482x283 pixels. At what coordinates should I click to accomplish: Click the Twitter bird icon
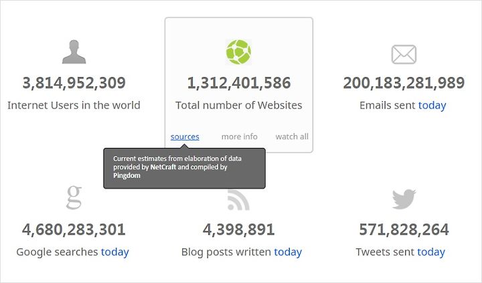(x=404, y=199)
